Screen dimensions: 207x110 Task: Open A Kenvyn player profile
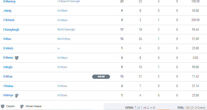[8, 95]
